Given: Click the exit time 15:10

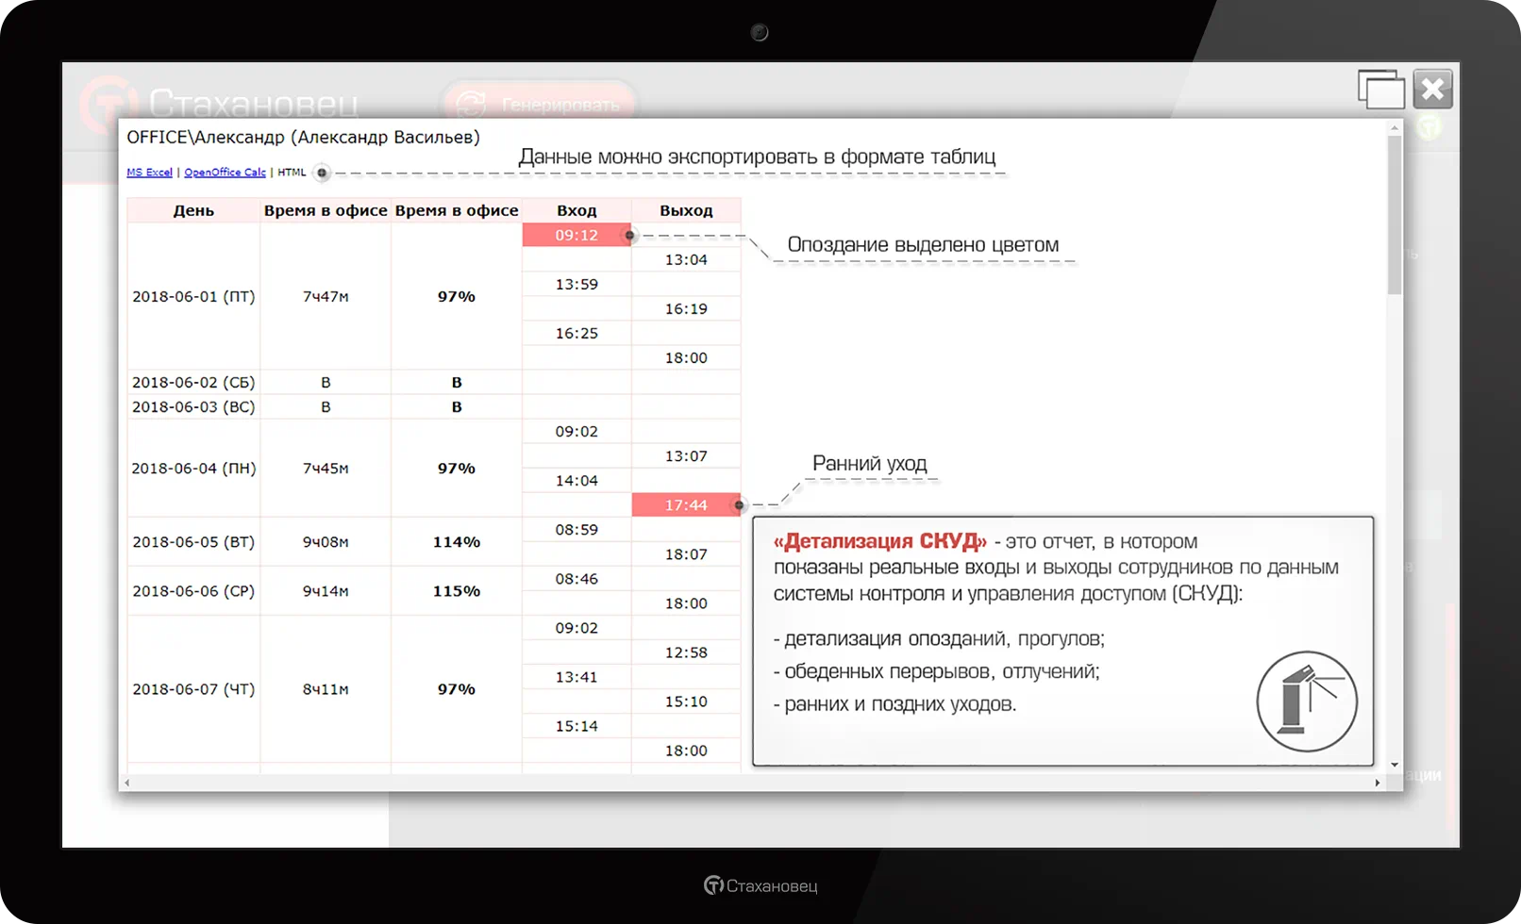Looking at the screenshot, I should [x=686, y=701].
